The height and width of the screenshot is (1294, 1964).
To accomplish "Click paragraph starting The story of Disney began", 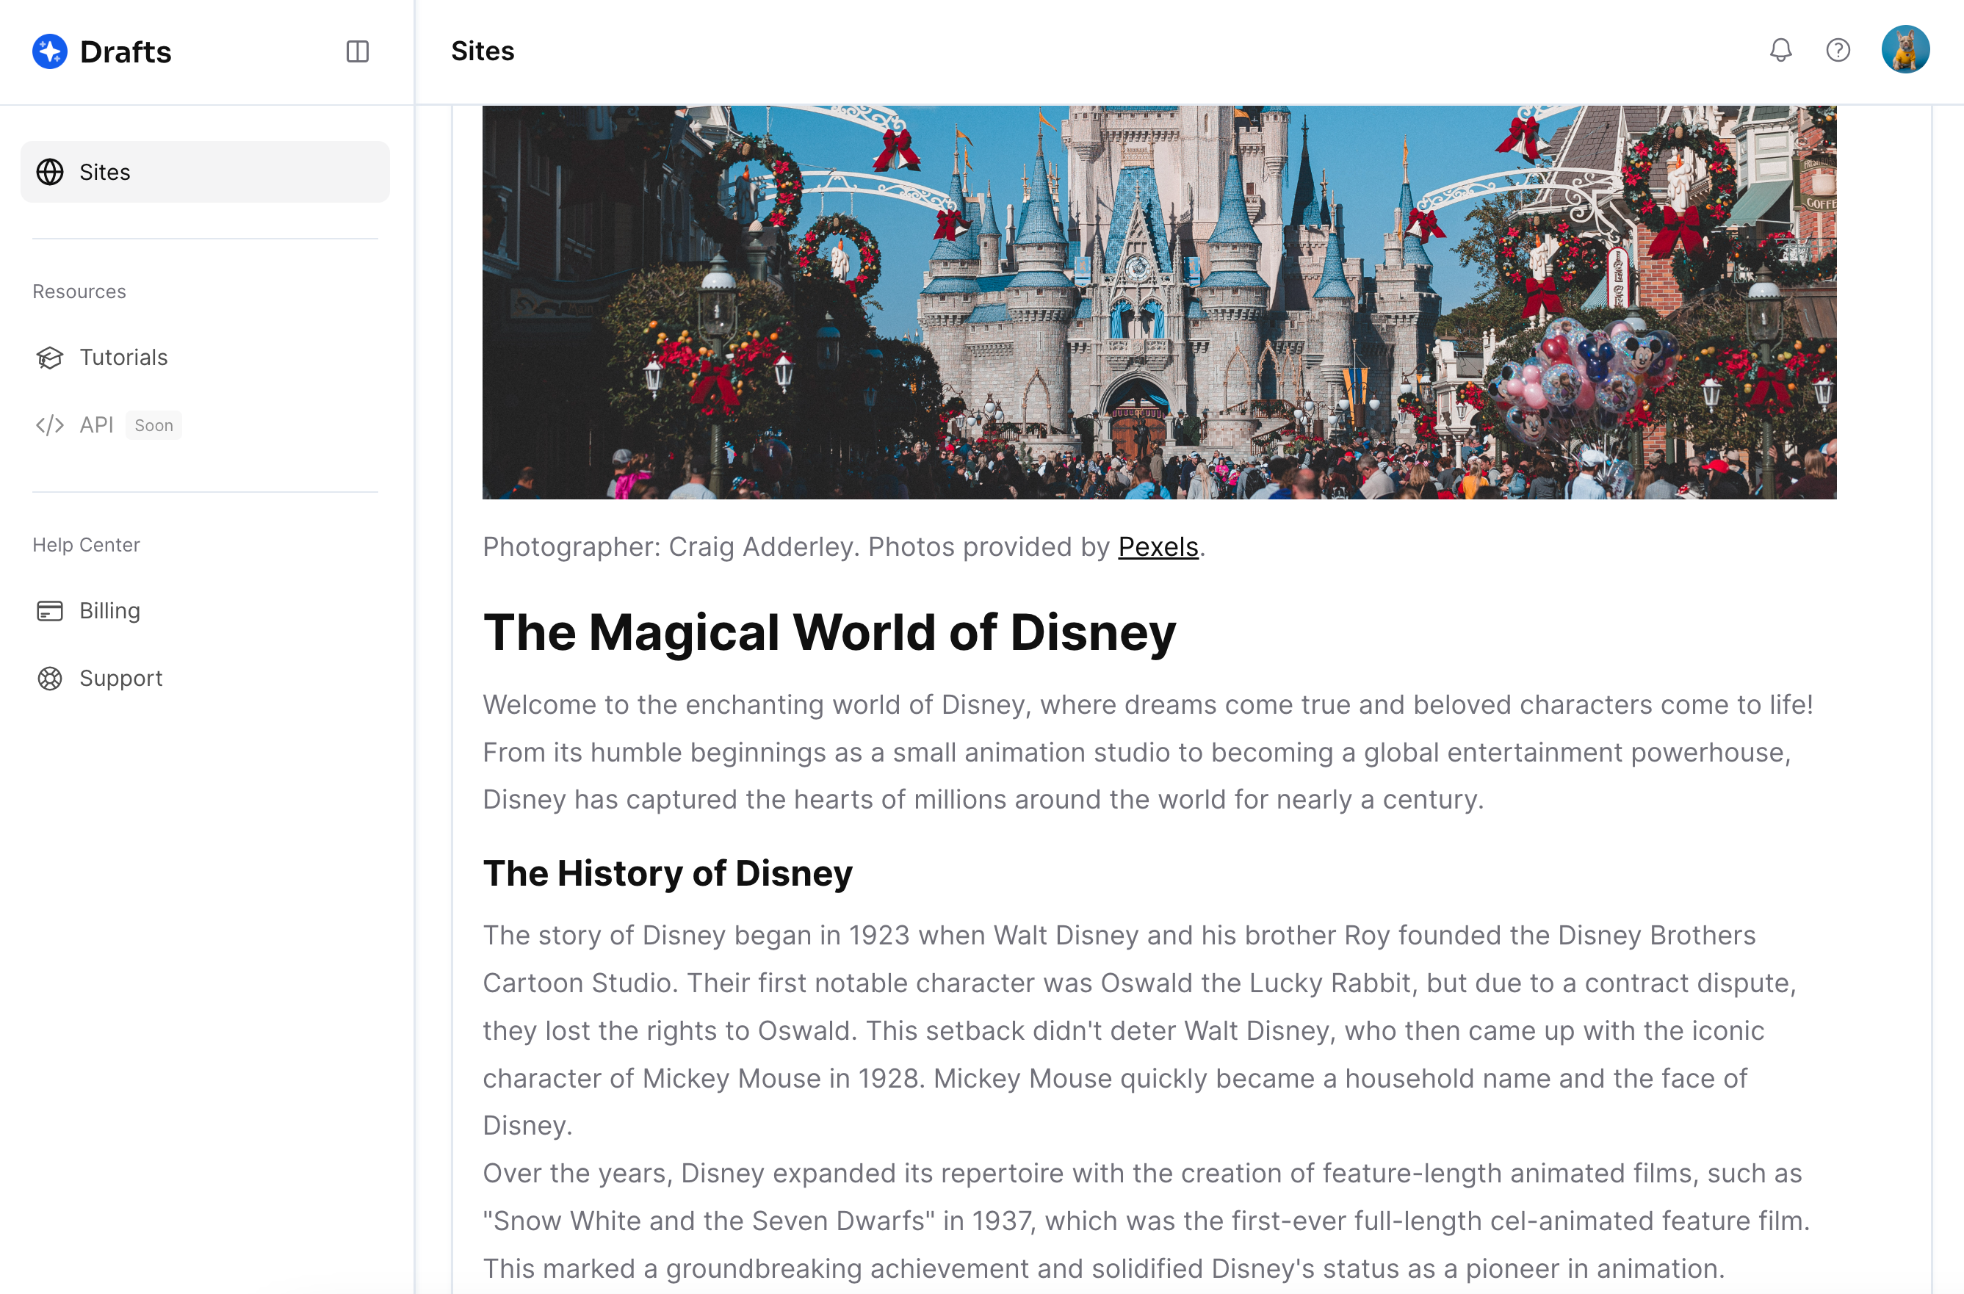I will [x=1140, y=1030].
